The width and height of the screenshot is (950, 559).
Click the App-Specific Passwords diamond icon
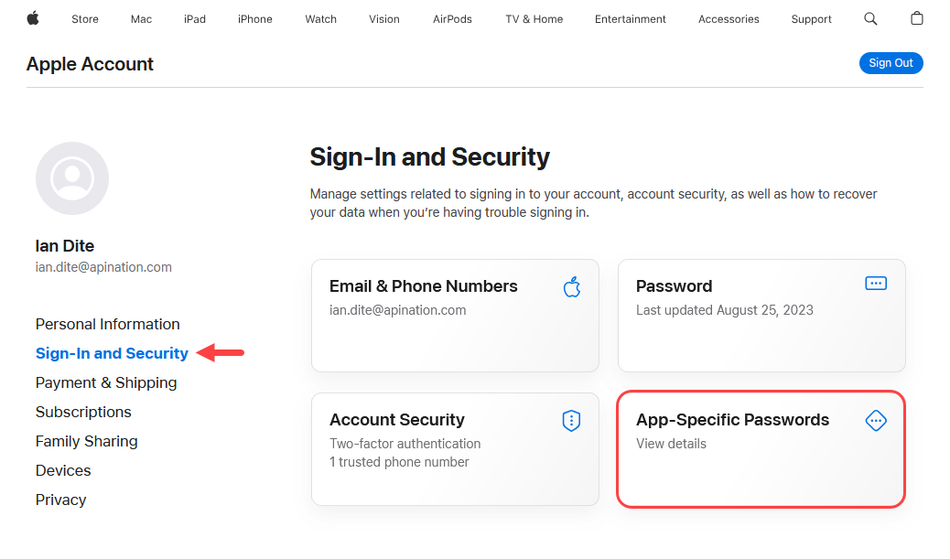pyautogui.click(x=876, y=420)
